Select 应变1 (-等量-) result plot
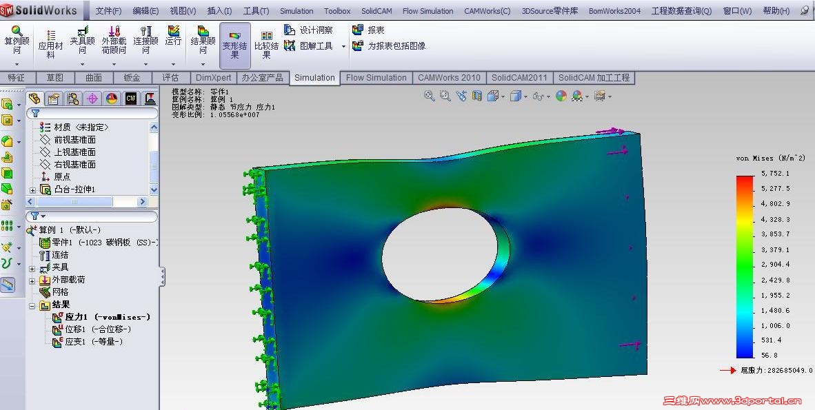Image resolution: width=815 pixels, height=410 pixels. pyautogui.click(x=88, y=342)
